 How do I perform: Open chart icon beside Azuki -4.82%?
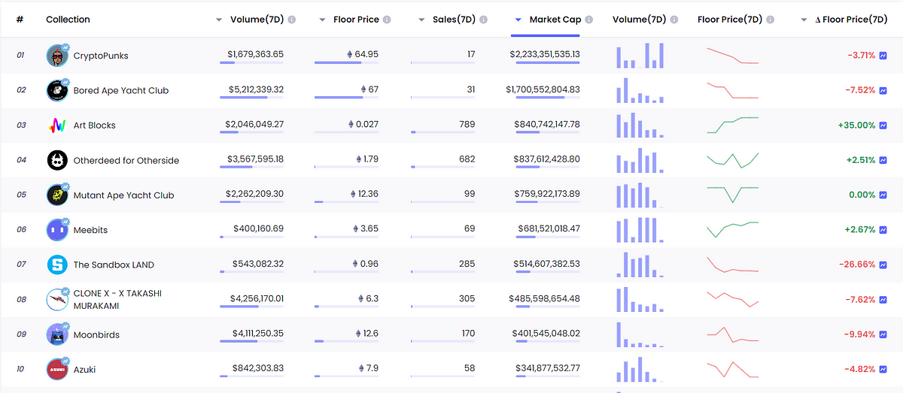pos(883,369)
